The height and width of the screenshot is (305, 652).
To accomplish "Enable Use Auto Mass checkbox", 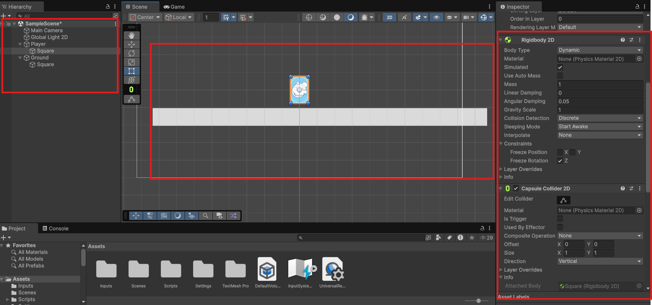I will [560, 76].
